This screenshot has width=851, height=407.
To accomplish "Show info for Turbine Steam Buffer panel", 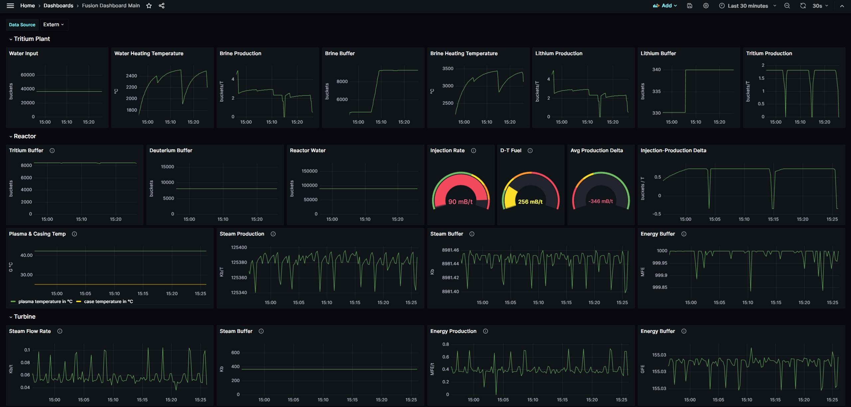I will click(x=261, y=331).
